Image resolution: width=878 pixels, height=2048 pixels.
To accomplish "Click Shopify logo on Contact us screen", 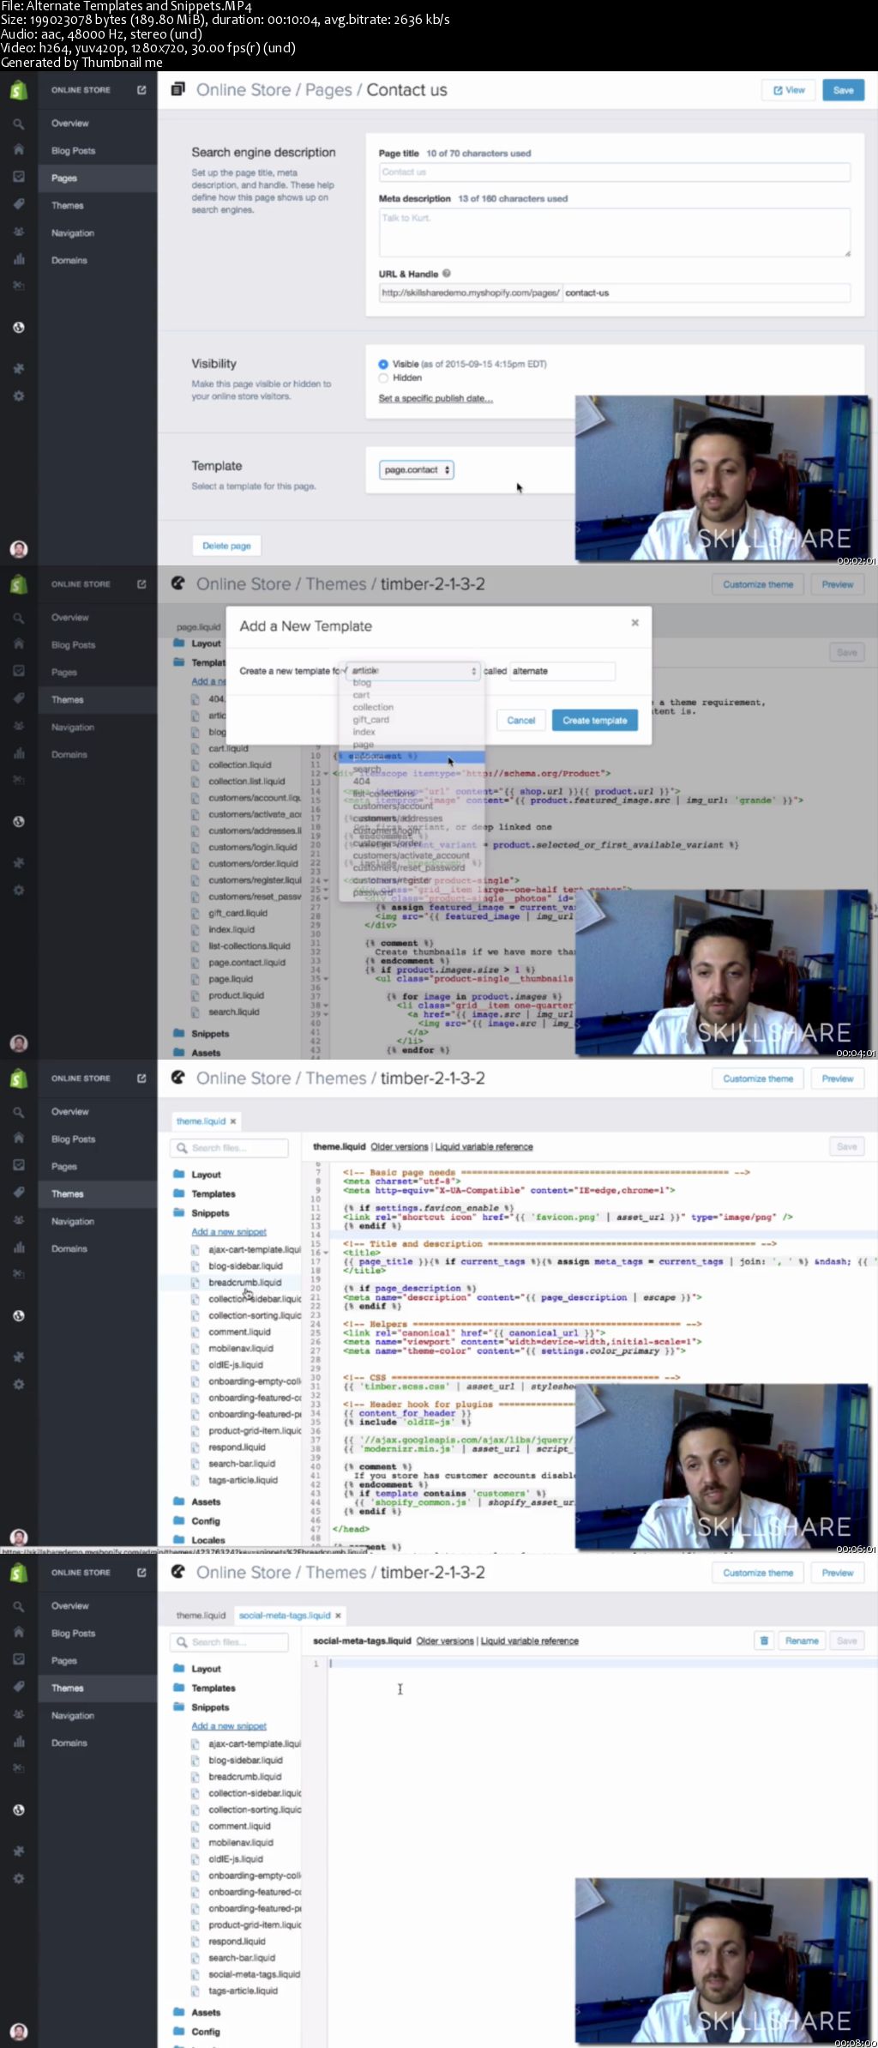I will 18,89.
